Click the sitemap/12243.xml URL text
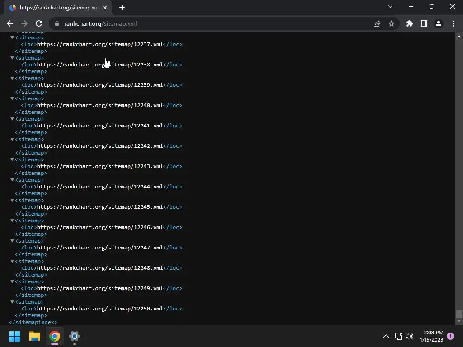Viewport: 463px width, 347px height. 100,166
